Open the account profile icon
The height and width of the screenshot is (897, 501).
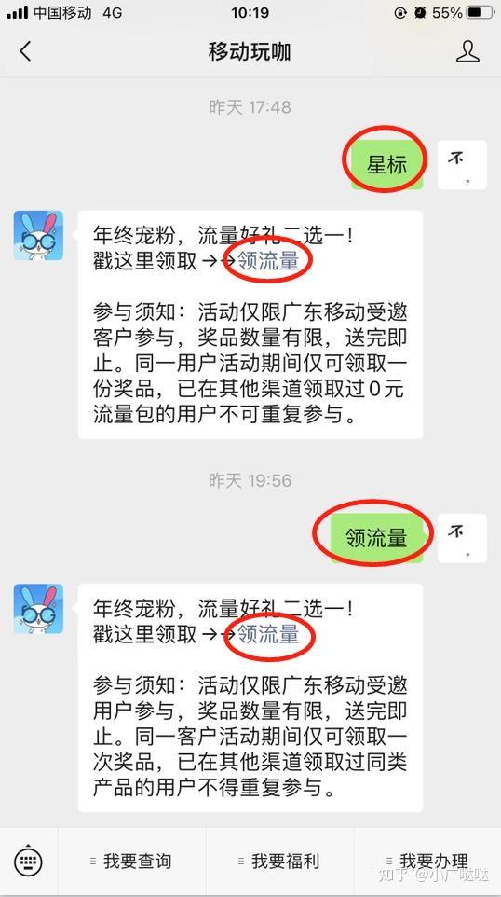[x=467, y=51]
